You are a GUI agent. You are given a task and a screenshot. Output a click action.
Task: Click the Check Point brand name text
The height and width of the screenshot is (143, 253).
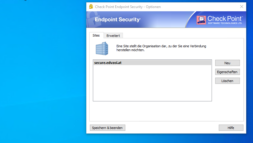[225, 18]
